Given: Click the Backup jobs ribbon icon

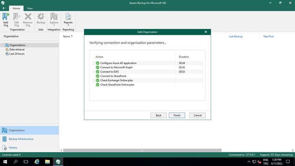Looking at the screenshot, I should click(x=41, y=18).
